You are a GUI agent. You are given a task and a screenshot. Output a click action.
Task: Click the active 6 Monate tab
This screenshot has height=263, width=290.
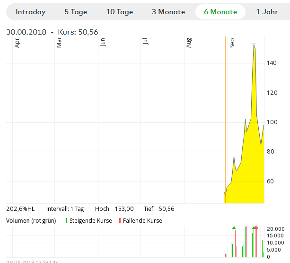pyautogui.click(x=220, y=12)
